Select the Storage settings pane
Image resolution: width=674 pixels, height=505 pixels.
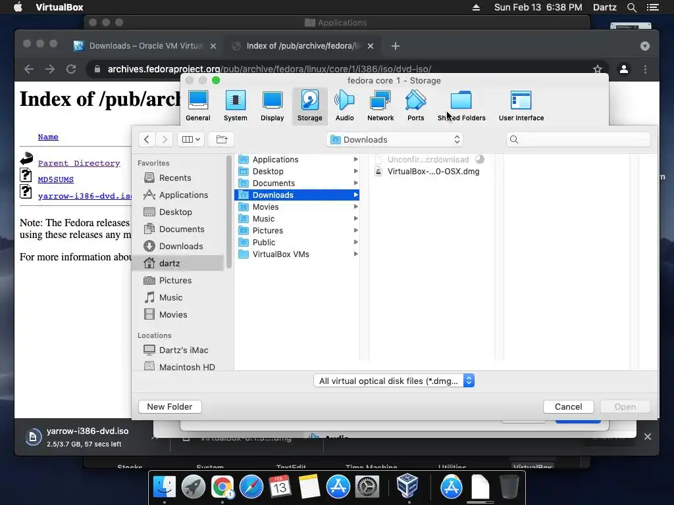[309, 106]
